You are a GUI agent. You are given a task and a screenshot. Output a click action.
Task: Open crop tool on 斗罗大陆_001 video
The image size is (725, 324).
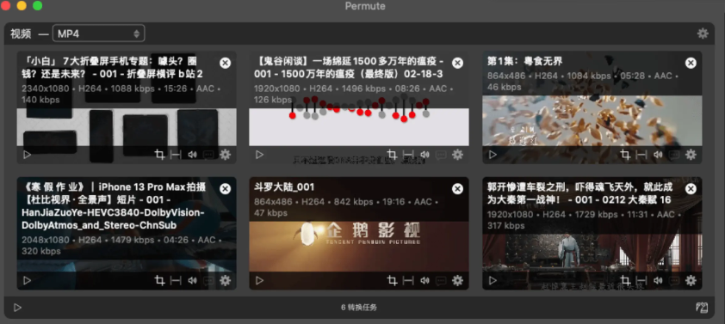coord(392,280)
